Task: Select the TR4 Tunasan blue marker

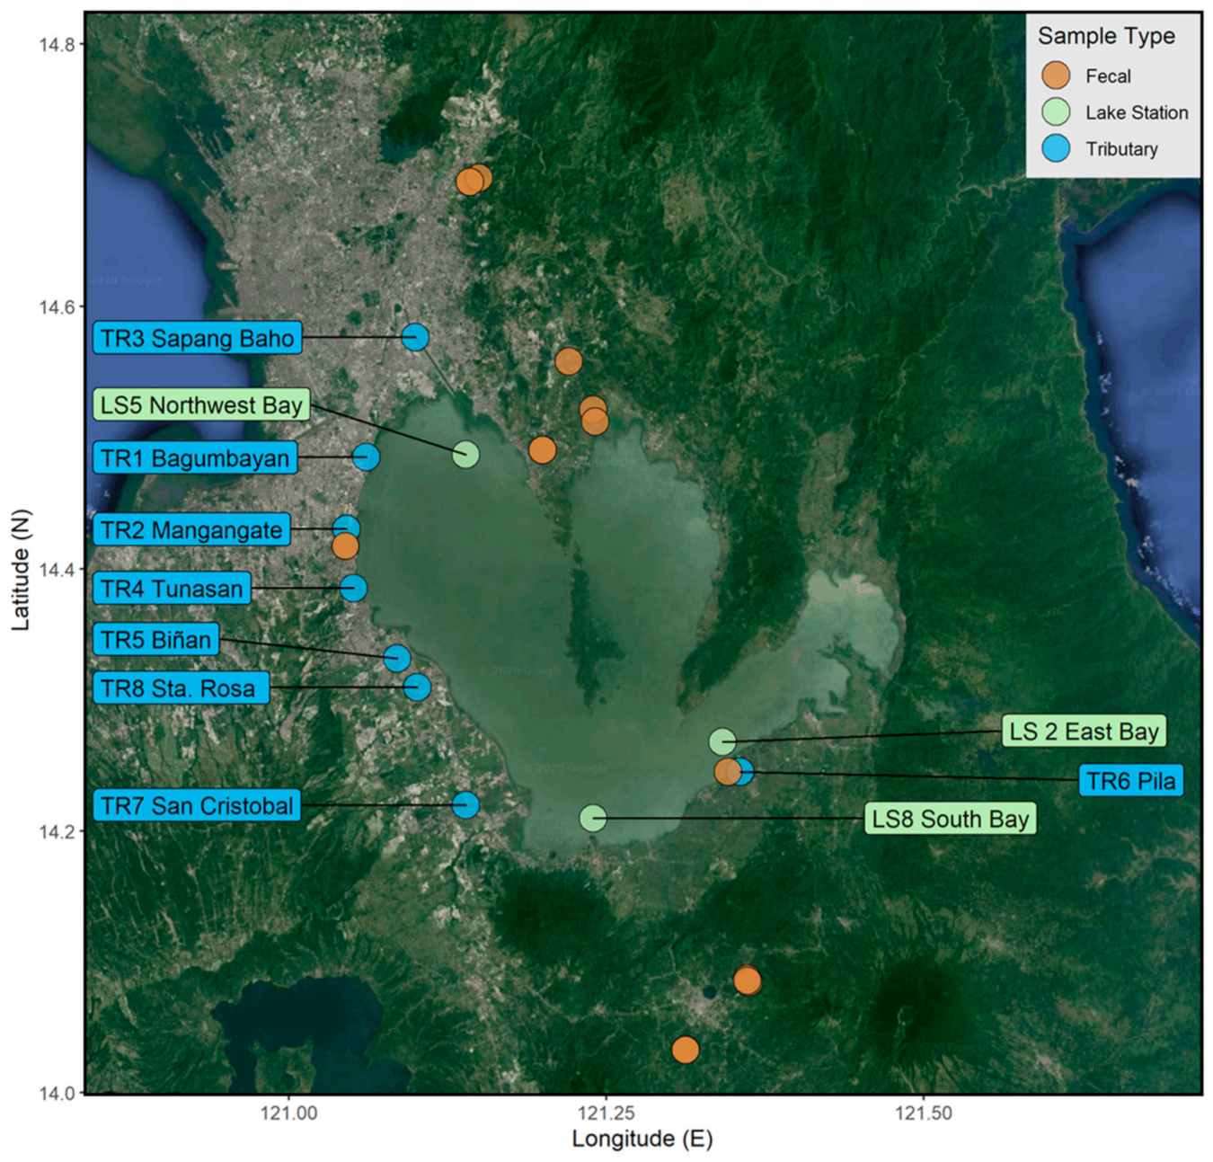Action: pos(353,588)
